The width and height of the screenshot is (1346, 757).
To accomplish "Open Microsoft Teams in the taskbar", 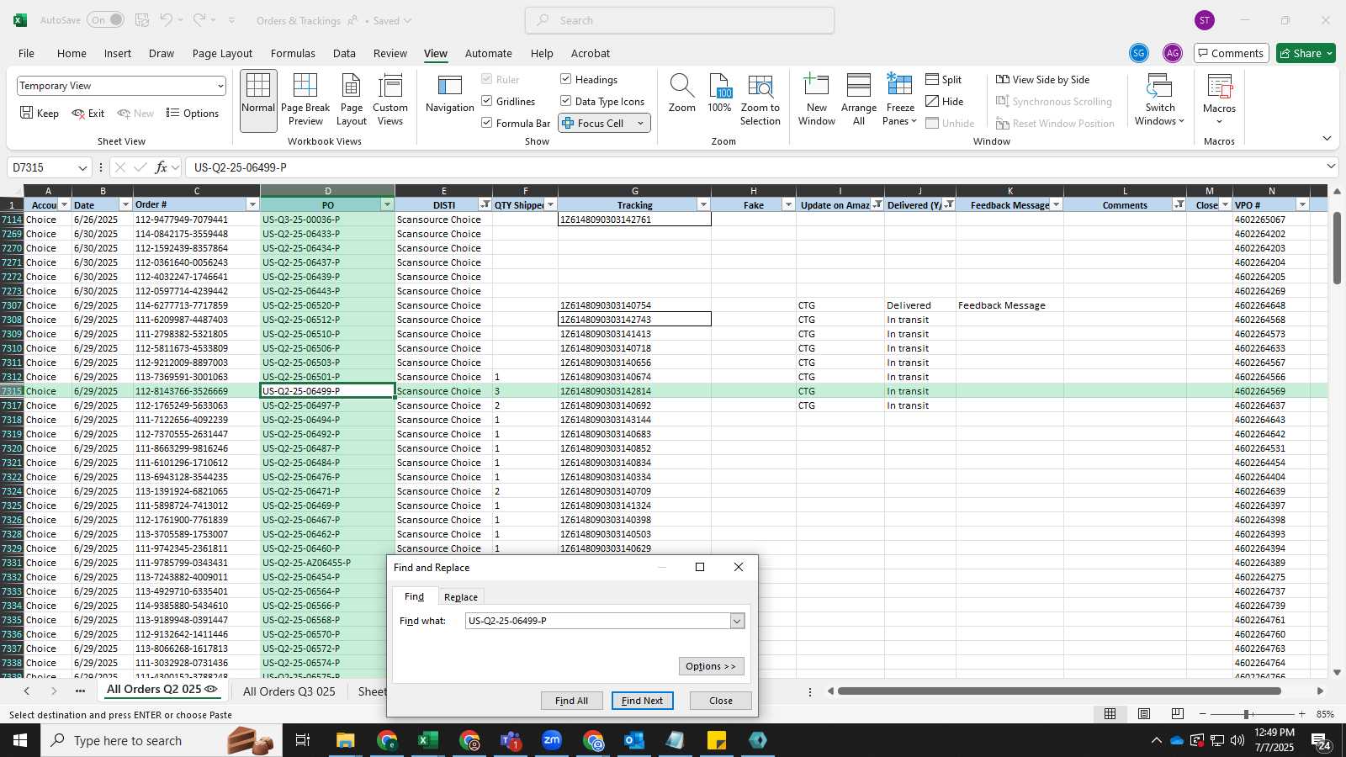I will [510, 740].
